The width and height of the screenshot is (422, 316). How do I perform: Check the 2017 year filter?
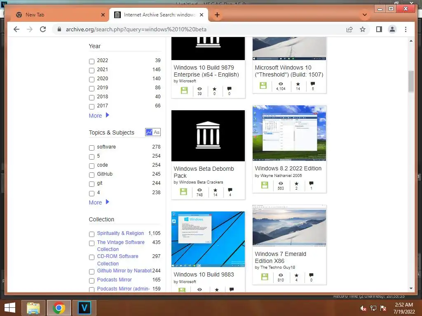[x=91, y=107]
